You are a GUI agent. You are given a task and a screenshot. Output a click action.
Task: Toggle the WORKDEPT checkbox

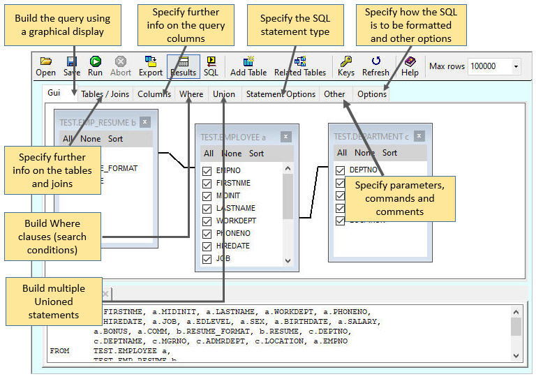click(x=207, y=221)
